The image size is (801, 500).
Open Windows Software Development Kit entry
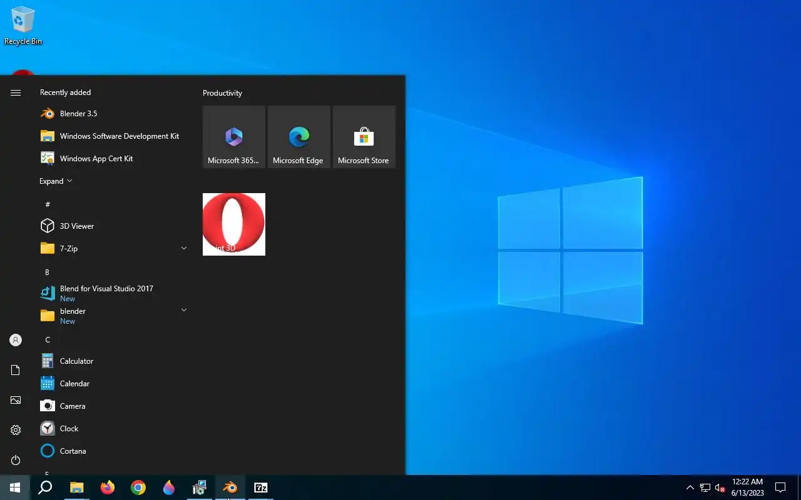tap(113, 136)
